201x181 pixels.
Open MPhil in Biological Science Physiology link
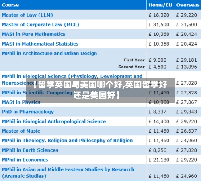(x=72, y=79)
